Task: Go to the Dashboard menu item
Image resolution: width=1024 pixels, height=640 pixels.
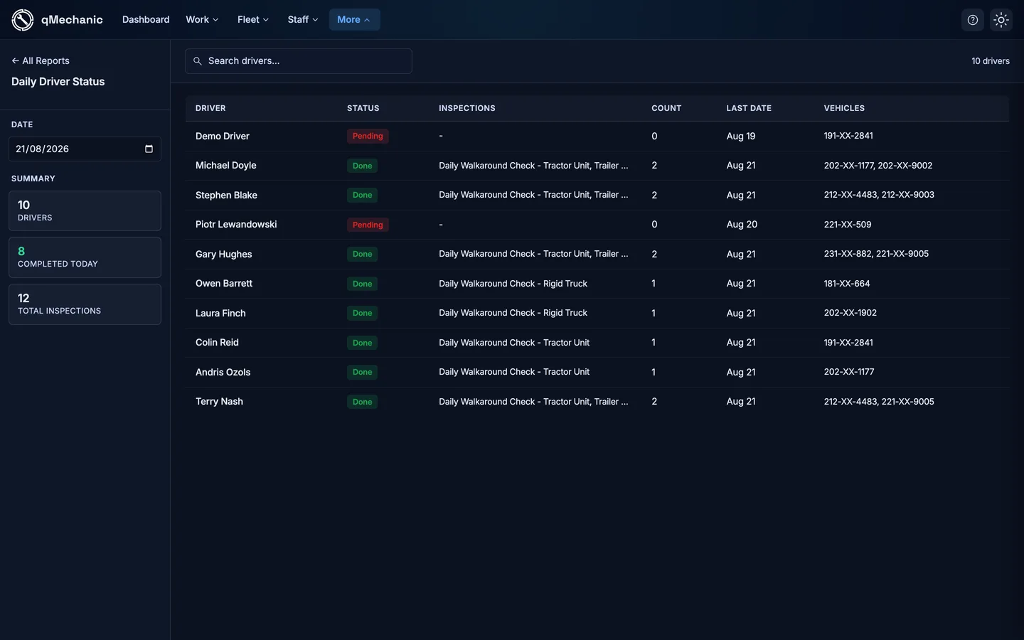Action: coord(146,20)
